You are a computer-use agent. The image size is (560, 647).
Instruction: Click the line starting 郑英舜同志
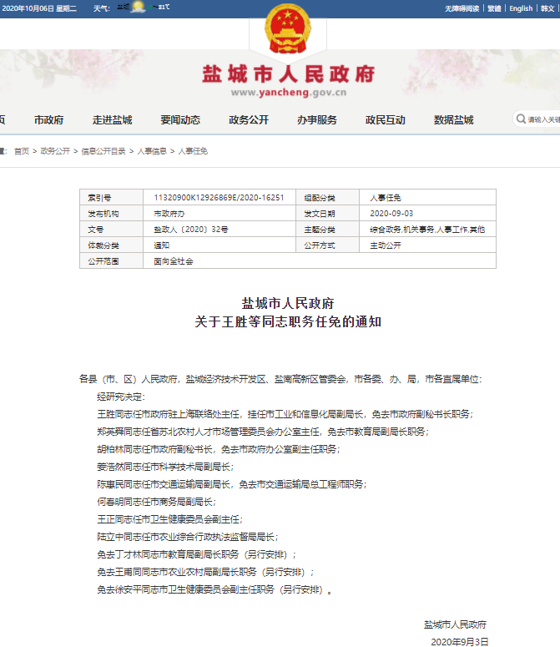(263, 432)
